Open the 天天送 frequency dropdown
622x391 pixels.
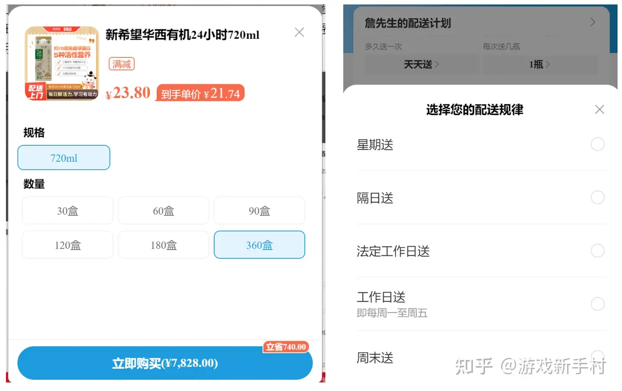point(422,65)
